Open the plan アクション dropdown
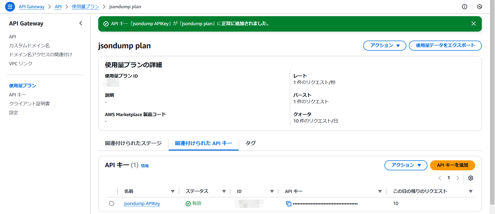The width and height of the screenshot is (495, 214). 384,45
